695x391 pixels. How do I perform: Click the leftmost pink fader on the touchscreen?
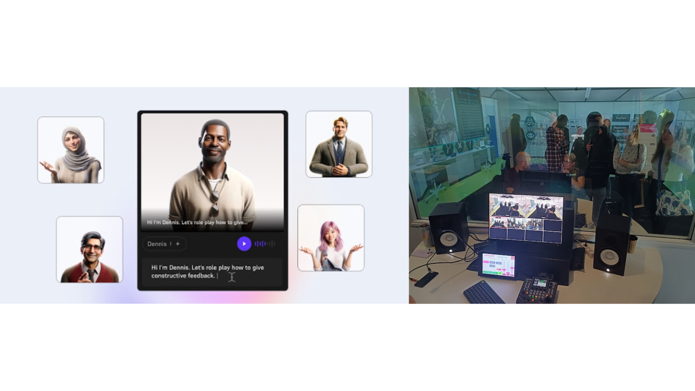pos(504,270)
